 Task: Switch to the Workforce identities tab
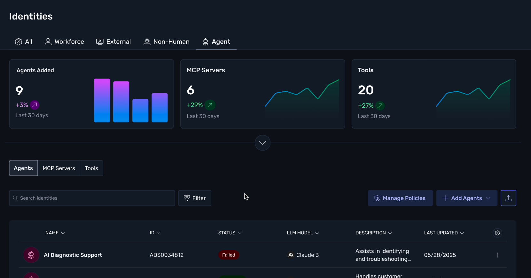tap(64, 42)
